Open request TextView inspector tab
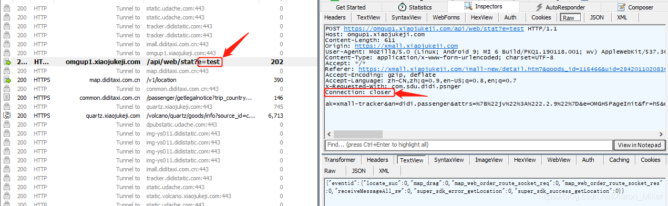 pyautogui.click(x=368, y=17)
